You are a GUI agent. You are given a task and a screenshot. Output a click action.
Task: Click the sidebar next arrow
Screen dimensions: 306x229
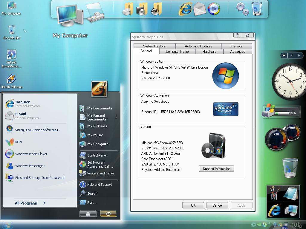(x=299, y=55)
